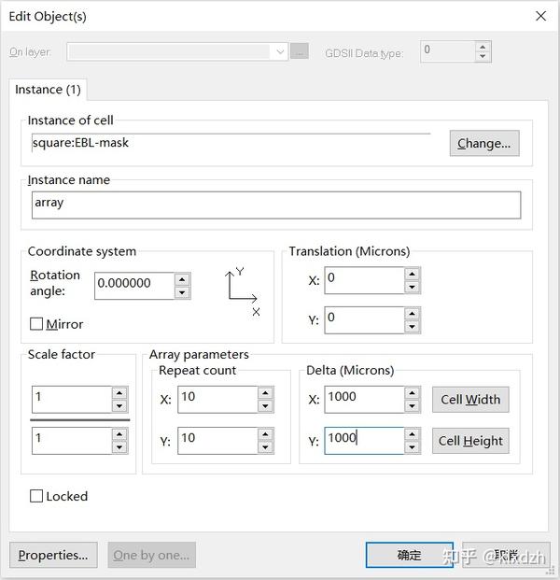Enable the Mirror checkbox
This screenshot has width=560, height=580.
click(x=37, y=324)
